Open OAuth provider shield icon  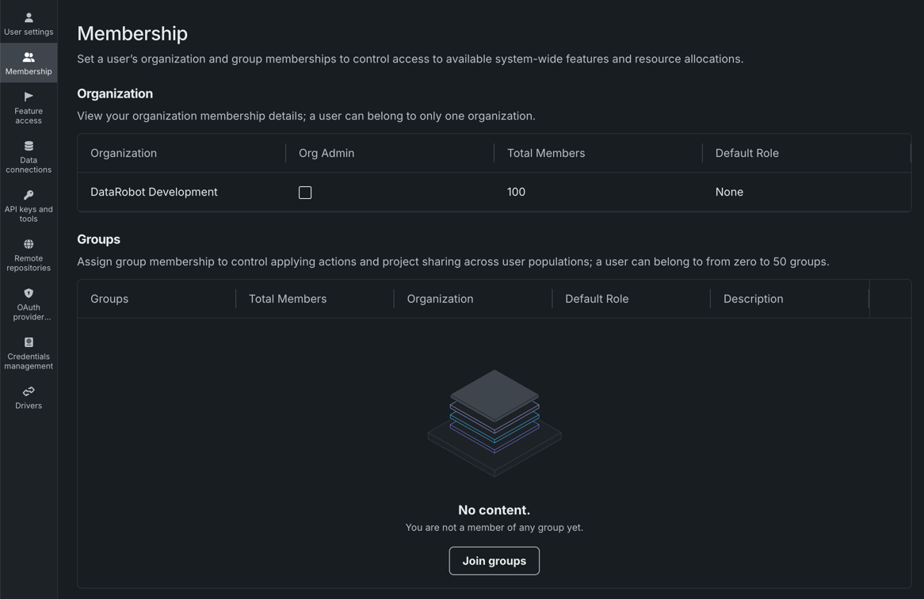(29, 293)
